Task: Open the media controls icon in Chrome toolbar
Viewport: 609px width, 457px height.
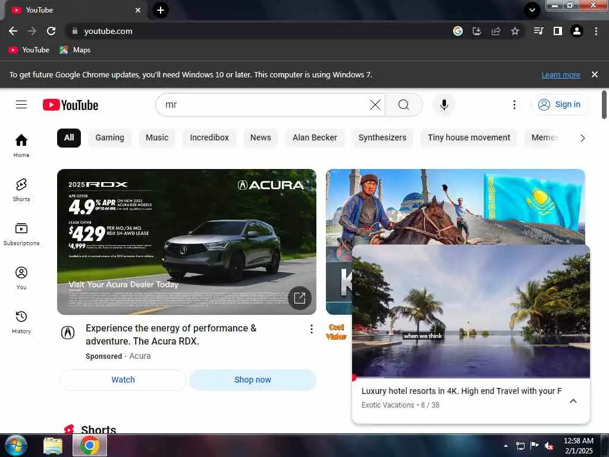Action: coord(539,31)
